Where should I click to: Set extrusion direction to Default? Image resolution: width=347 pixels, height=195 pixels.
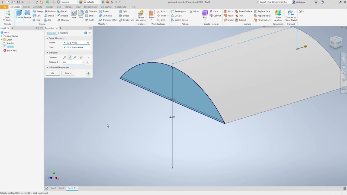point(65,57)
